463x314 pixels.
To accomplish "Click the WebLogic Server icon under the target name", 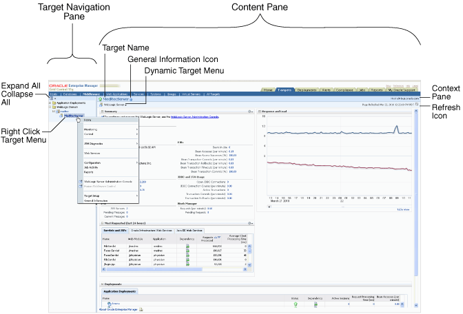I will [x=101, y=105].
